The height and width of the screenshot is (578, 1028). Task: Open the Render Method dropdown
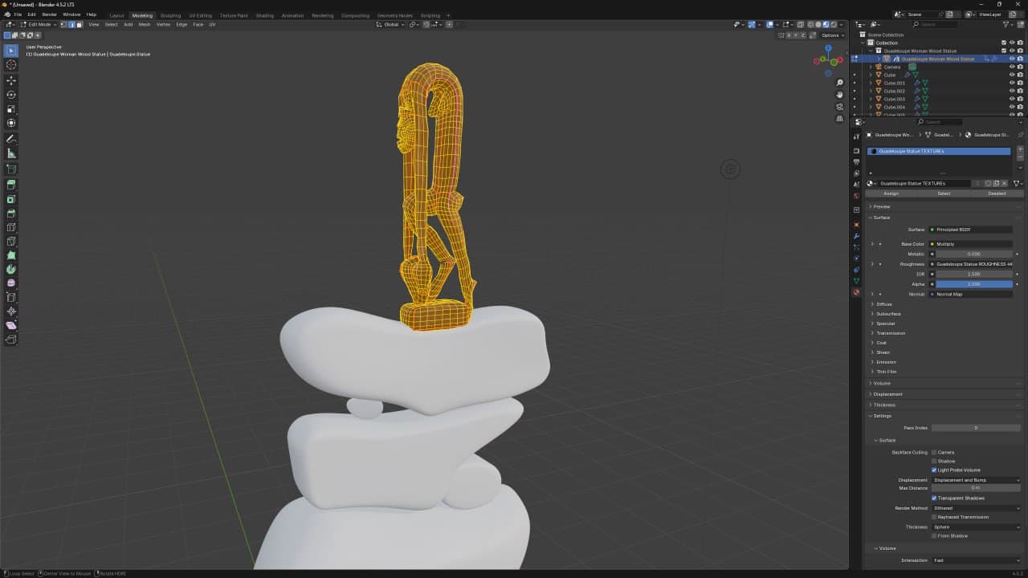[976, 507]
